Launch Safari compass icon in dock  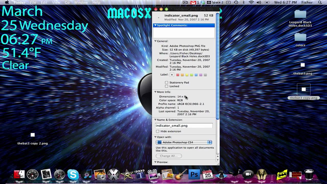pyautogui.click(x=60, y=175)
